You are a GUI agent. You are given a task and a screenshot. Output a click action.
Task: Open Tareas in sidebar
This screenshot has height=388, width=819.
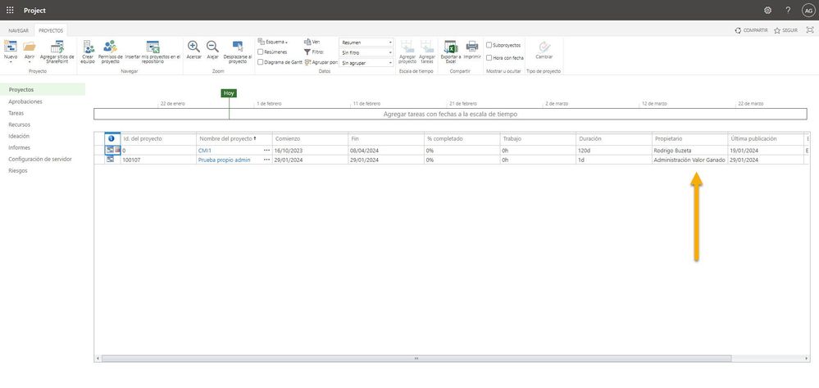pyautogui.click(x=16, y=113)
